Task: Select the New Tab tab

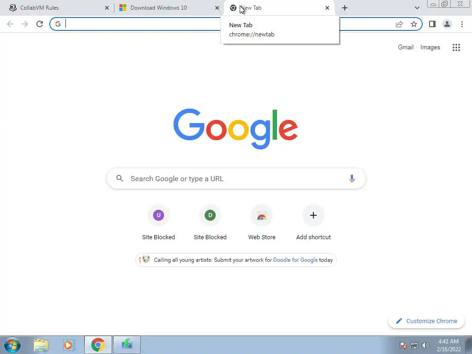Action: [x=279, y=8]
